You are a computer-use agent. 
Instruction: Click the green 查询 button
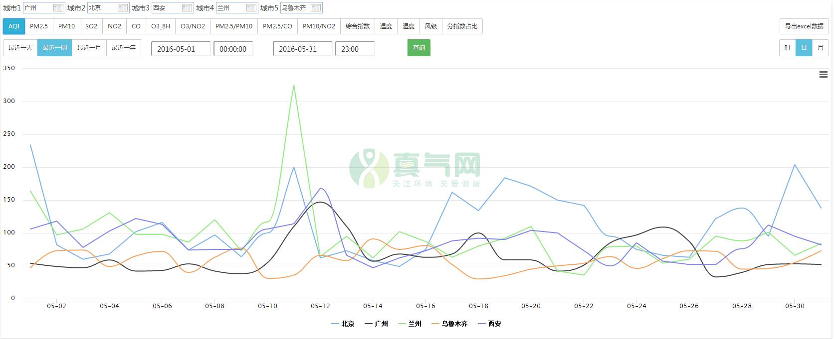click(419, 48)
